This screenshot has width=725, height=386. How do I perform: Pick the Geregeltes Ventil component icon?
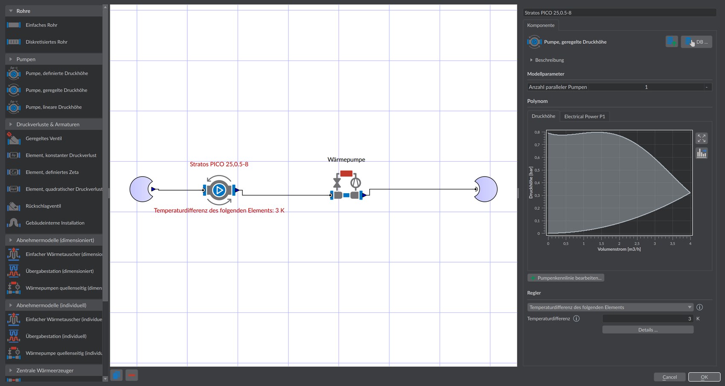[14, 138]
